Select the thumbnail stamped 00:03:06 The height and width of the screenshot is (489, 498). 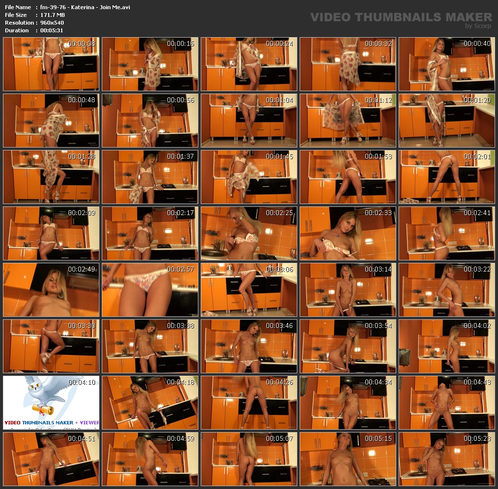click(x=249, y=290)
